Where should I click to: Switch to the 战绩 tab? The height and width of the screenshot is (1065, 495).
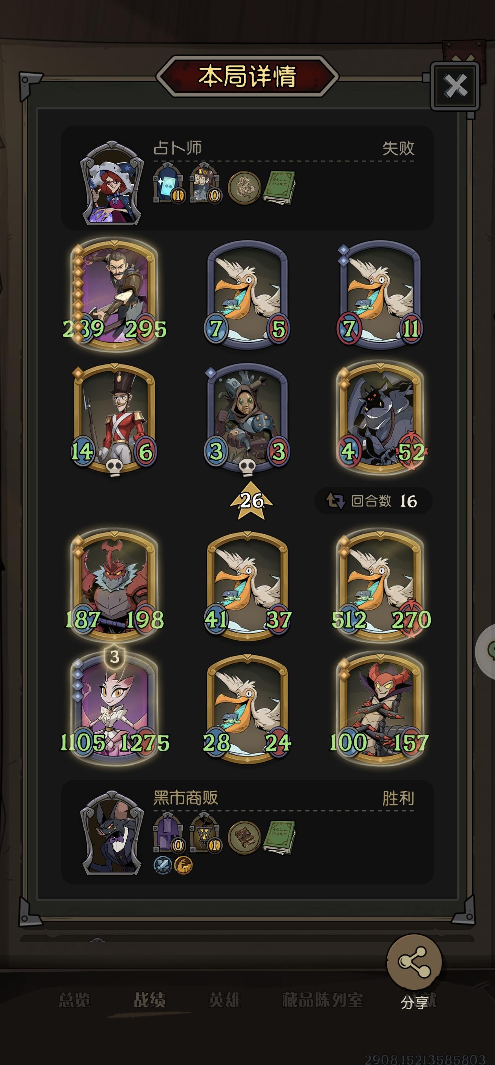150,1000
